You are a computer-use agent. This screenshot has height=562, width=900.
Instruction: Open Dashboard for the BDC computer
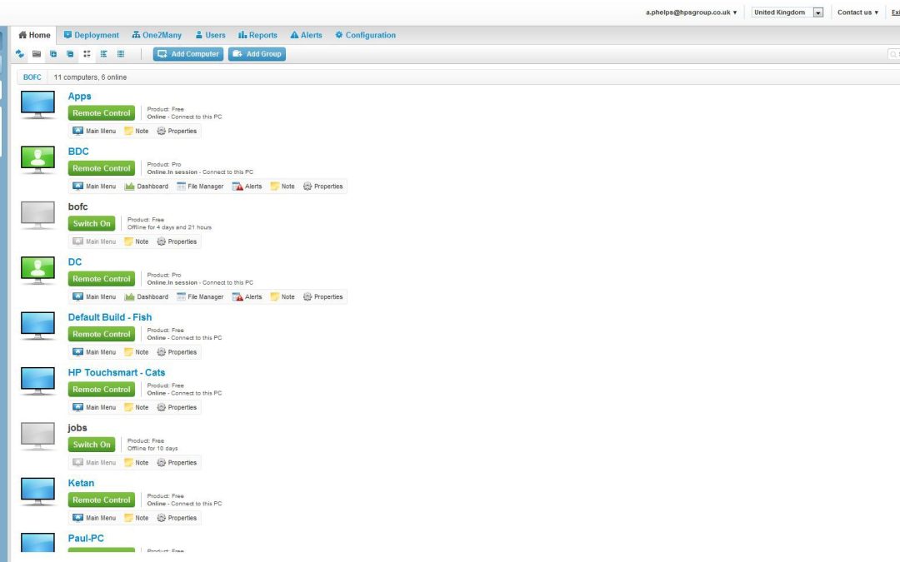147,187
